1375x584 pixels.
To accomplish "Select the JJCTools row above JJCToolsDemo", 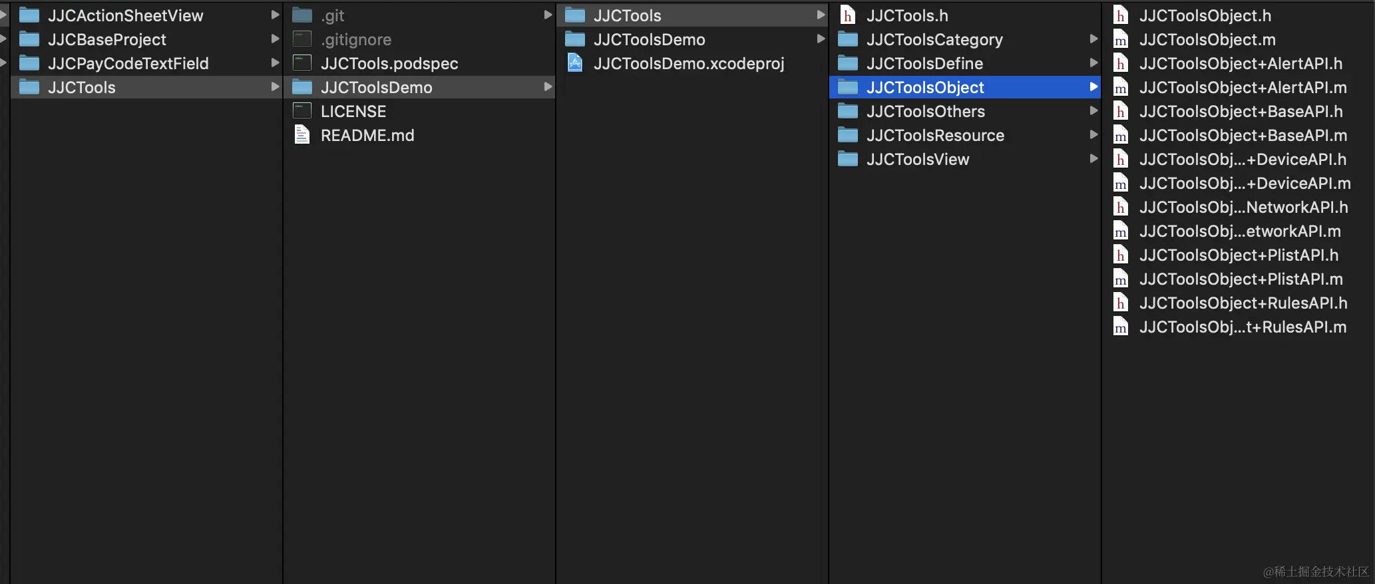I will (x=693, y=15).
